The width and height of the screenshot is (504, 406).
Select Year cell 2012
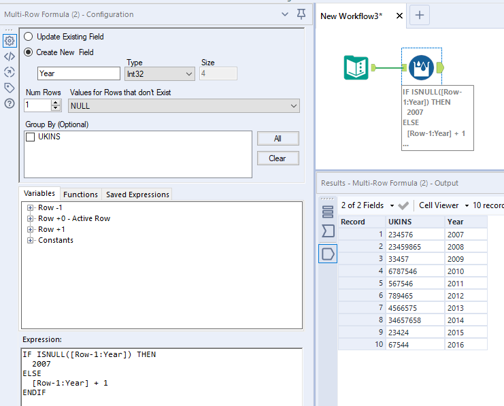[466, 296]
